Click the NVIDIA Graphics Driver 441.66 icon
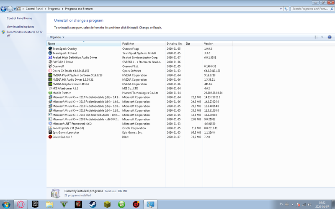This screenshot has width=335, height=209. click(x=50, y=84)
